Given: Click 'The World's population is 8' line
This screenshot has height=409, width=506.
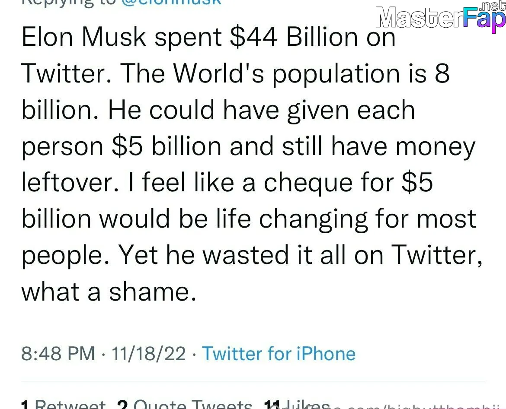Looking at the screenshot, I should click(285, 74).
